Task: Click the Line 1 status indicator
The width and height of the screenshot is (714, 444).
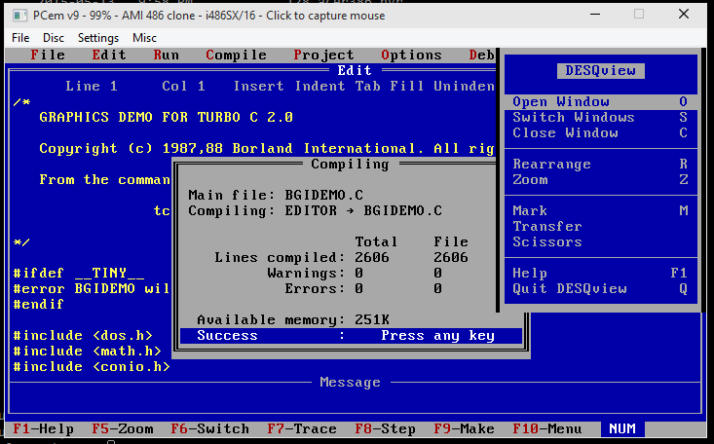Action: click(x=92, y=86)
